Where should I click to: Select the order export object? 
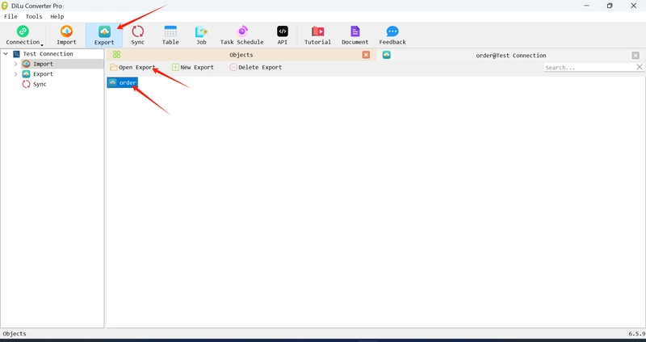(123, 83)
